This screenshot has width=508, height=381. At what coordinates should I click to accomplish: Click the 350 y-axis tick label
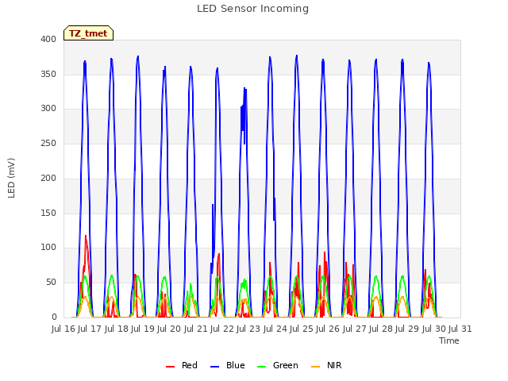(x=48, y=74)
